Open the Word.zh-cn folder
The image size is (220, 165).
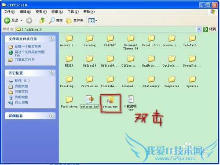69,102
